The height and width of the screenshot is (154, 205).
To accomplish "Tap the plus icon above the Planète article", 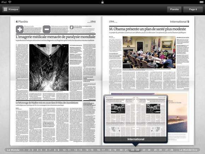I will coord(20,29).
